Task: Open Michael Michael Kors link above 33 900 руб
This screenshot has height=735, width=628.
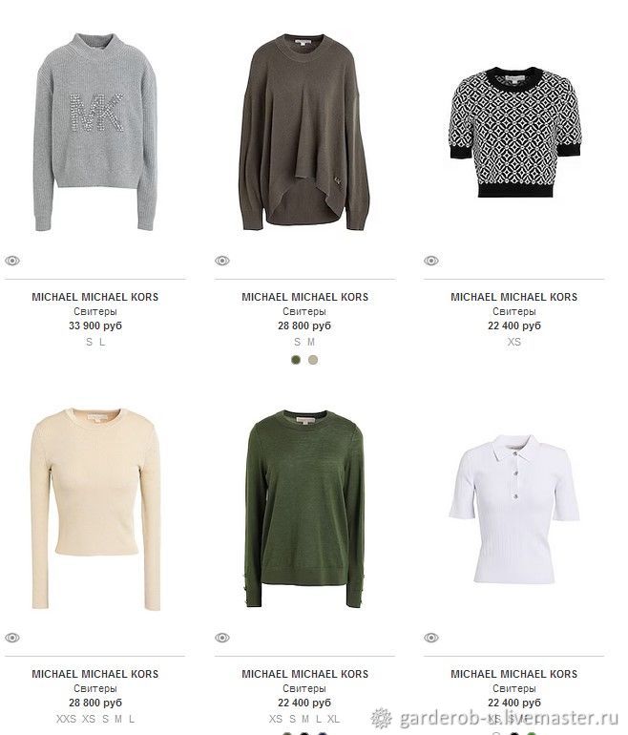Action: (x=95, y=297)
